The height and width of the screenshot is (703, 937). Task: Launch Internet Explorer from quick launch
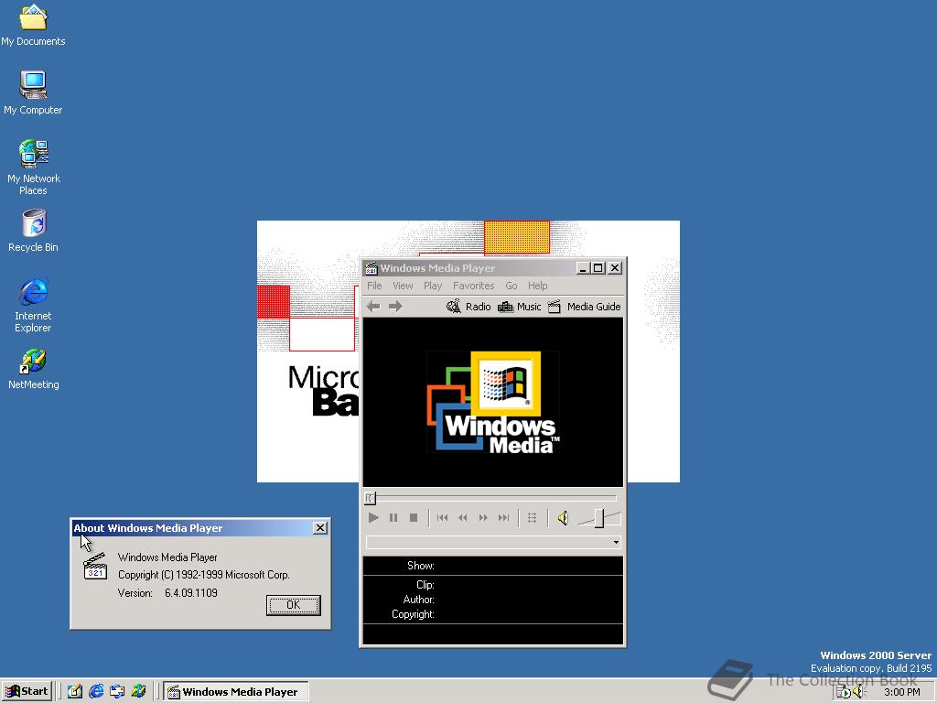[x=95, y=691]
